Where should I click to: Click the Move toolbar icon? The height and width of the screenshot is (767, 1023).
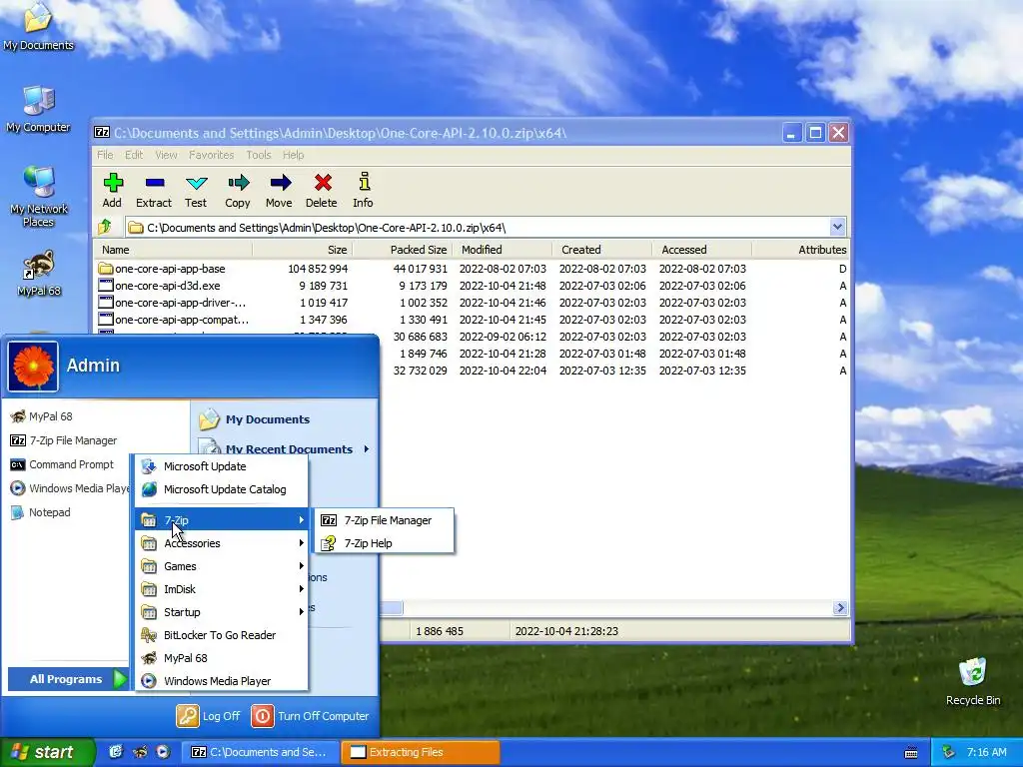(x=280, y=191)
